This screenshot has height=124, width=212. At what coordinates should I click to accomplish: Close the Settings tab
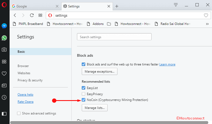pyautogui.click(x=109, y=6)
